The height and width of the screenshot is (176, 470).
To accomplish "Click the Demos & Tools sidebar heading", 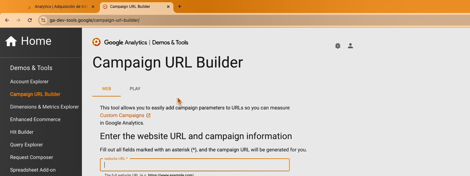I will [31, 68].
